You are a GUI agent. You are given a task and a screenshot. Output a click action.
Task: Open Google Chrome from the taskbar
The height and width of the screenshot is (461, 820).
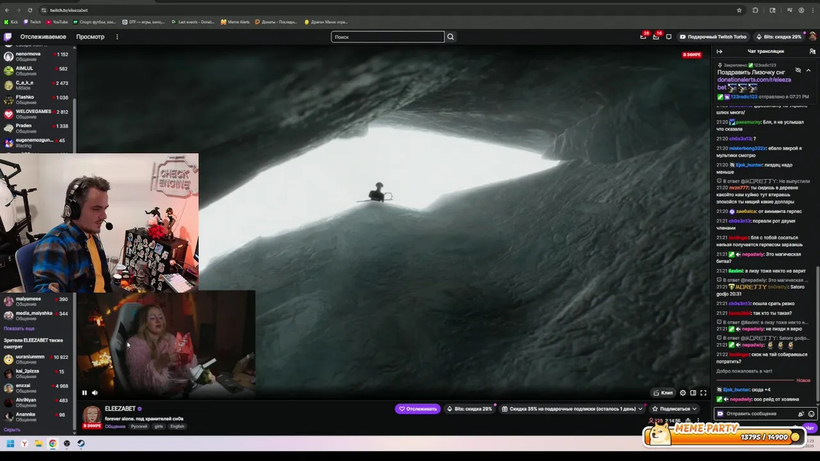[53, 443]
